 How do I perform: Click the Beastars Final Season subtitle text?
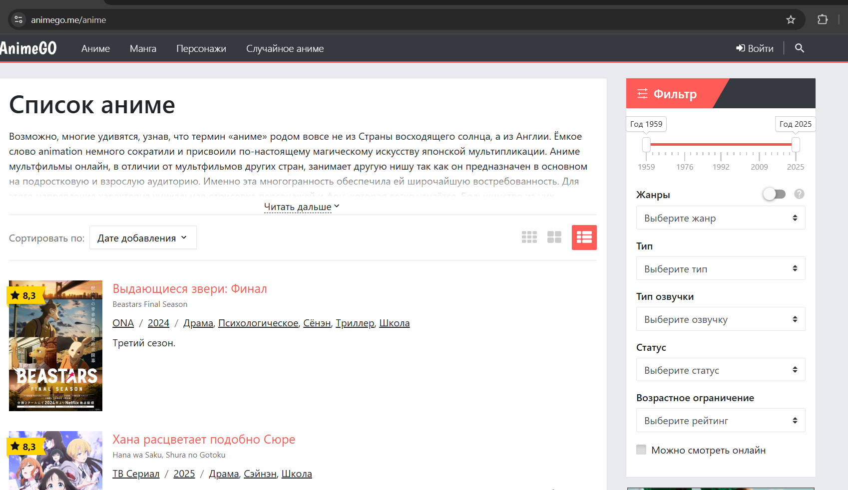coord(150,304)
